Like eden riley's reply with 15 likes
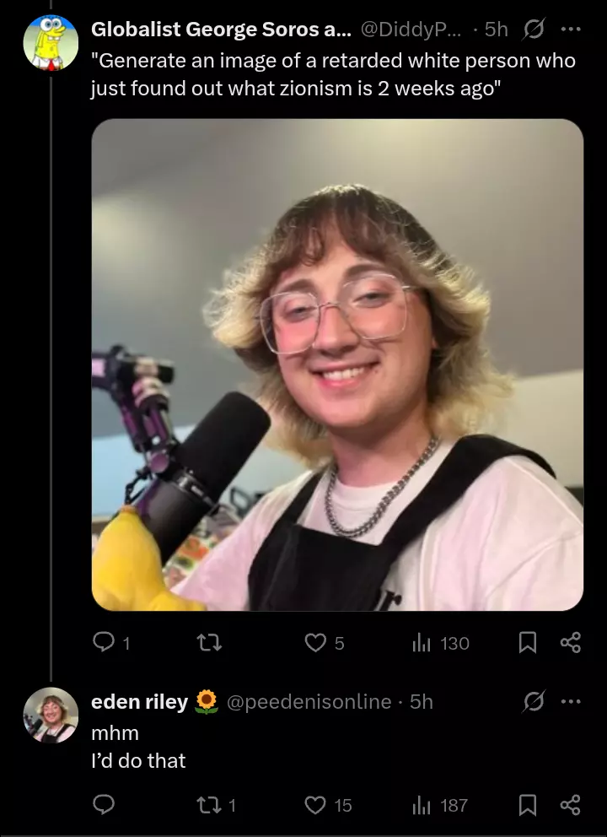 [x=328, y=804]
